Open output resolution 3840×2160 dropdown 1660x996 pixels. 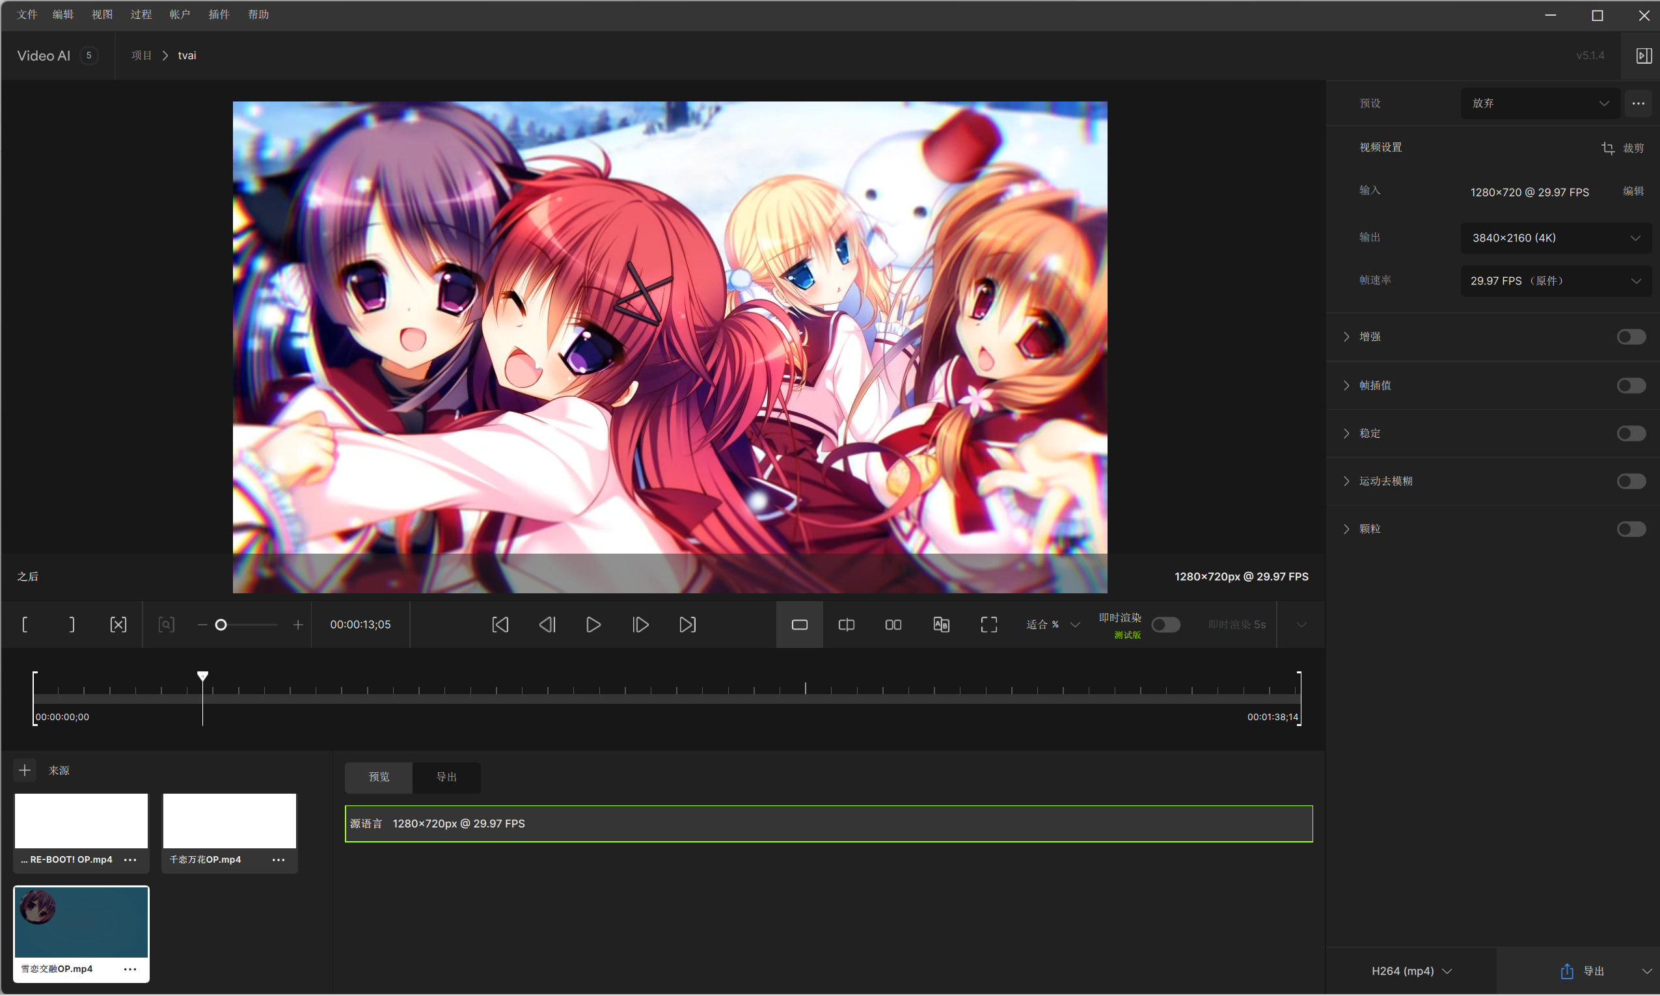pos(1556,238)
